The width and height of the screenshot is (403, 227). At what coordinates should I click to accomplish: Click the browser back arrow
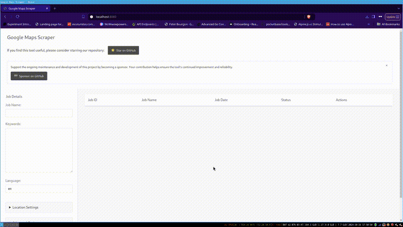point(5,17)
